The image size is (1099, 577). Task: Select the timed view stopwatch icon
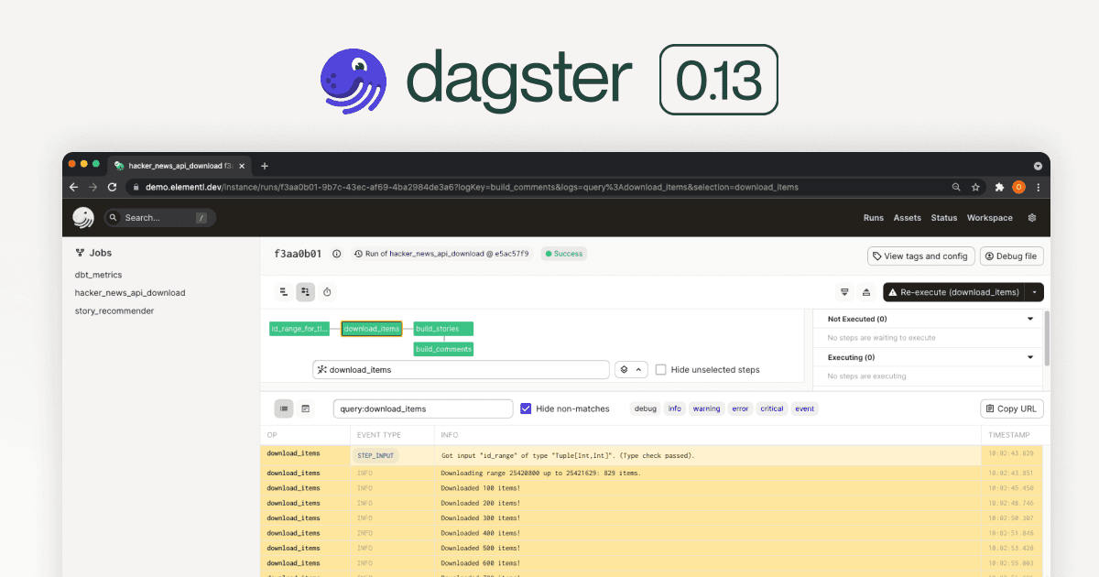point(327,292)
